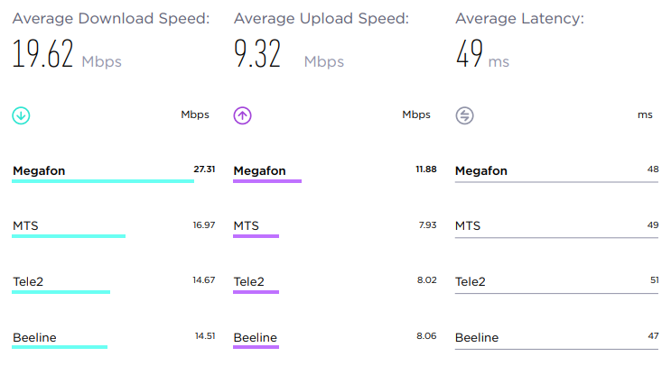Click the purple upload arrow icon

(242, 115)
